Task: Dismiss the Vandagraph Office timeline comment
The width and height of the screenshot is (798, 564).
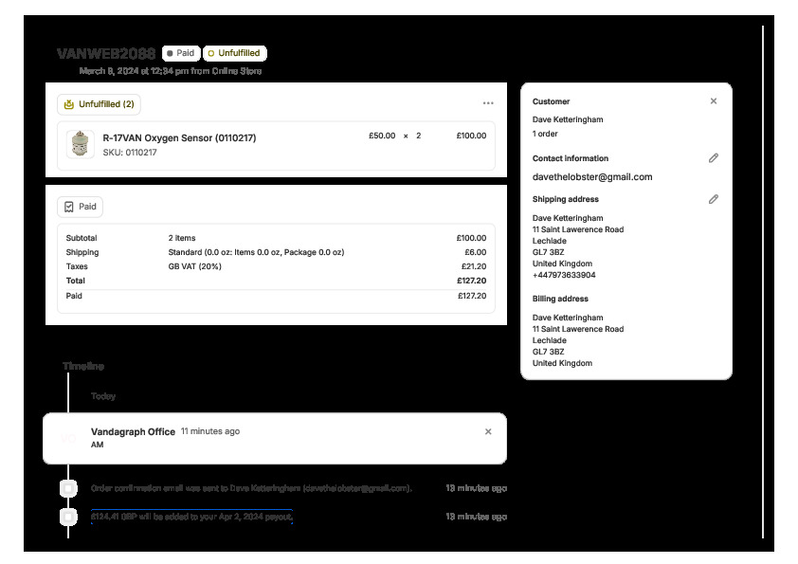Action: tap(488, 431)
